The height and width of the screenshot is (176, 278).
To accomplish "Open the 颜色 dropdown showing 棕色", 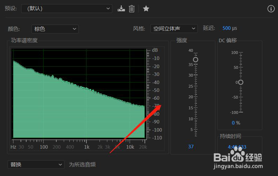I will click(55, 29).
